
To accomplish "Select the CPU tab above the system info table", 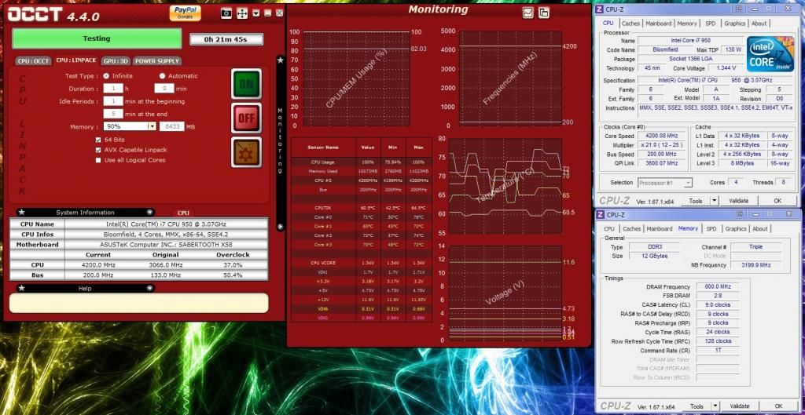I will click(x=183, y=213).
